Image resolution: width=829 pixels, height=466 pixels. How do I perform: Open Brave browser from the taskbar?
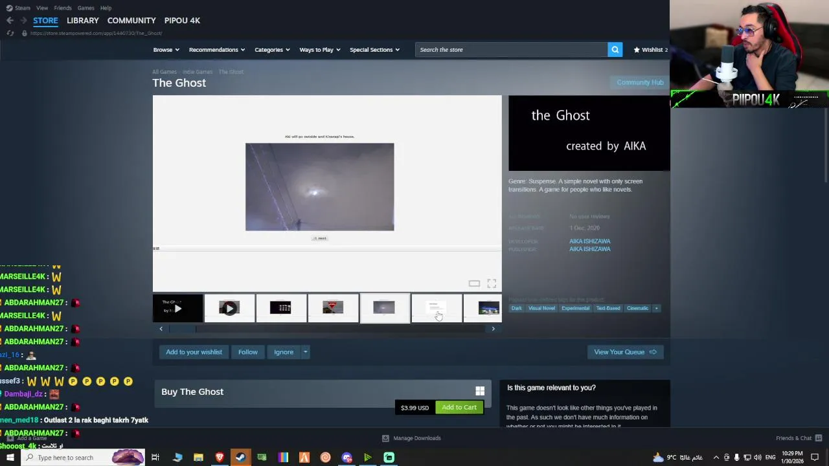pyautogui.click(x=220, y=458)
